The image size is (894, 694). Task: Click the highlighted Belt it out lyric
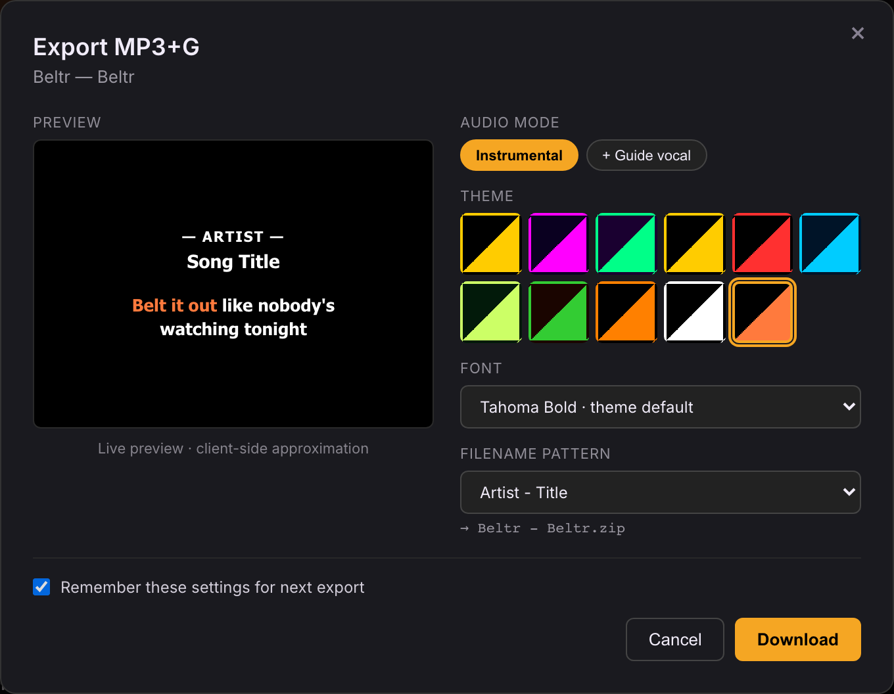coord(174,306)
